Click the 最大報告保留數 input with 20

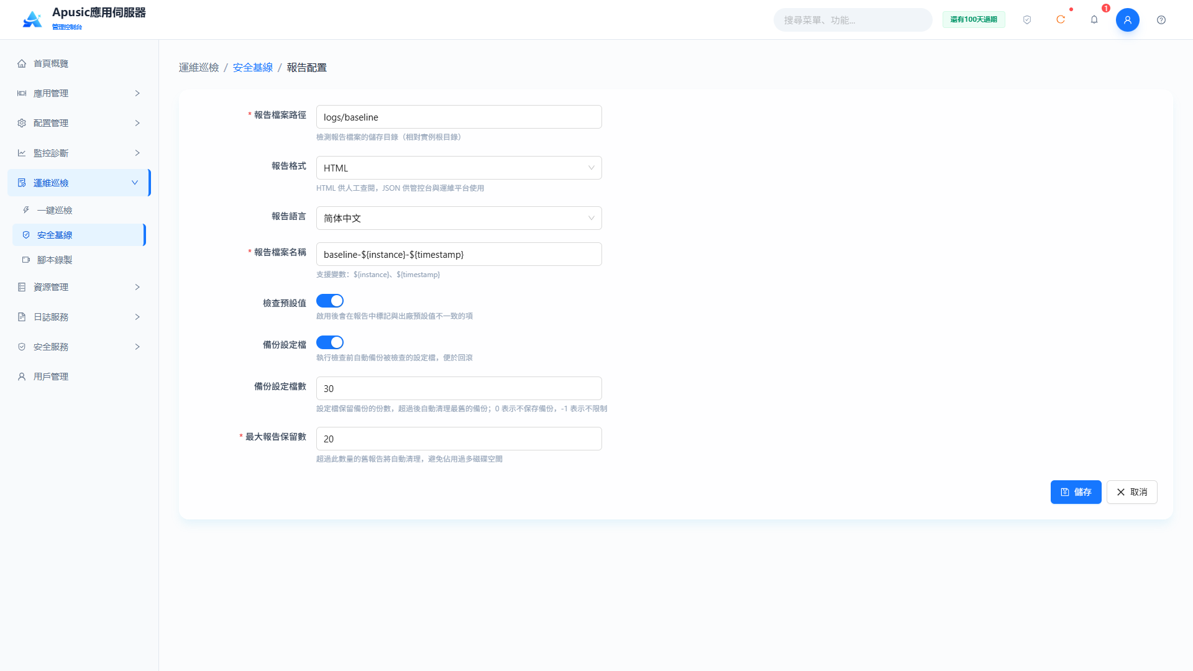[459, 439]
